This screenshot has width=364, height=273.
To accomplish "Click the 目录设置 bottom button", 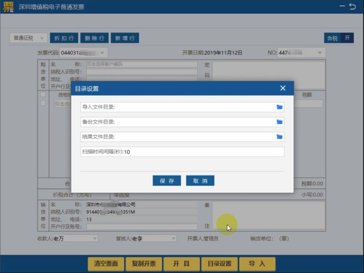I will [219, 264].
